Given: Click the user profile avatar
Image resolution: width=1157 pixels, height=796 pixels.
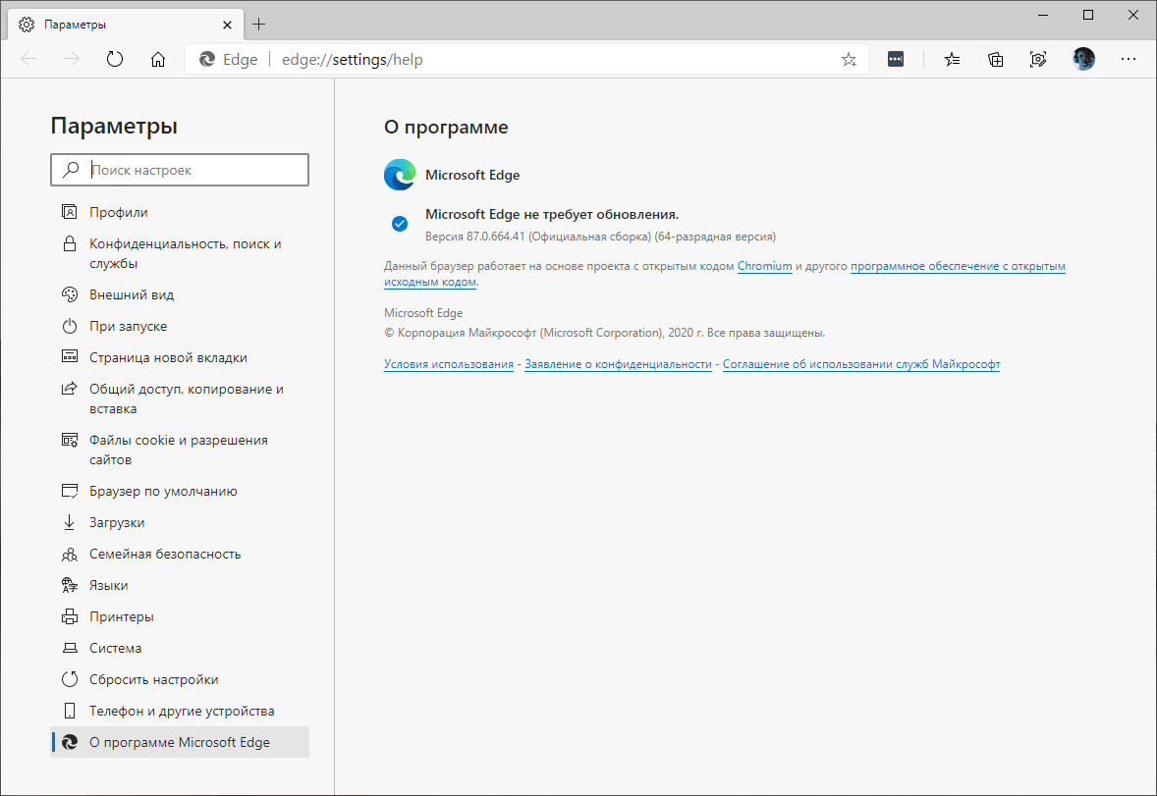Looking at the screenshot, I should click(1082, 59).
